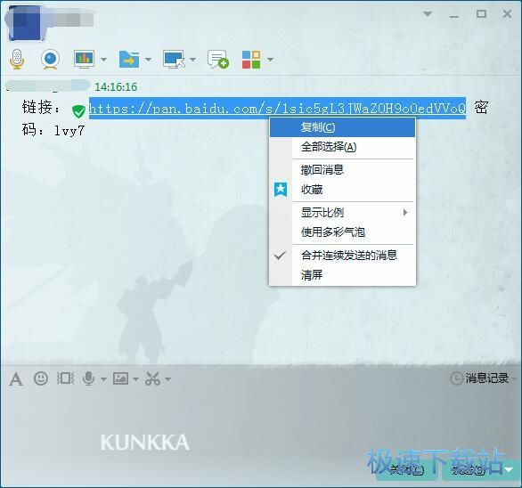The image size is (522, 488).
Task: Start a video call with the webcam icon
Action: click(x=50, y=60)
